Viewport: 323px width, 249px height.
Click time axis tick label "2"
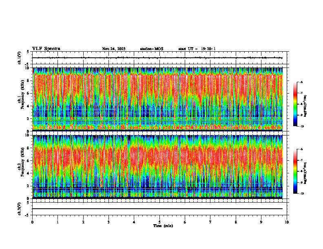(x=83, y=222)
